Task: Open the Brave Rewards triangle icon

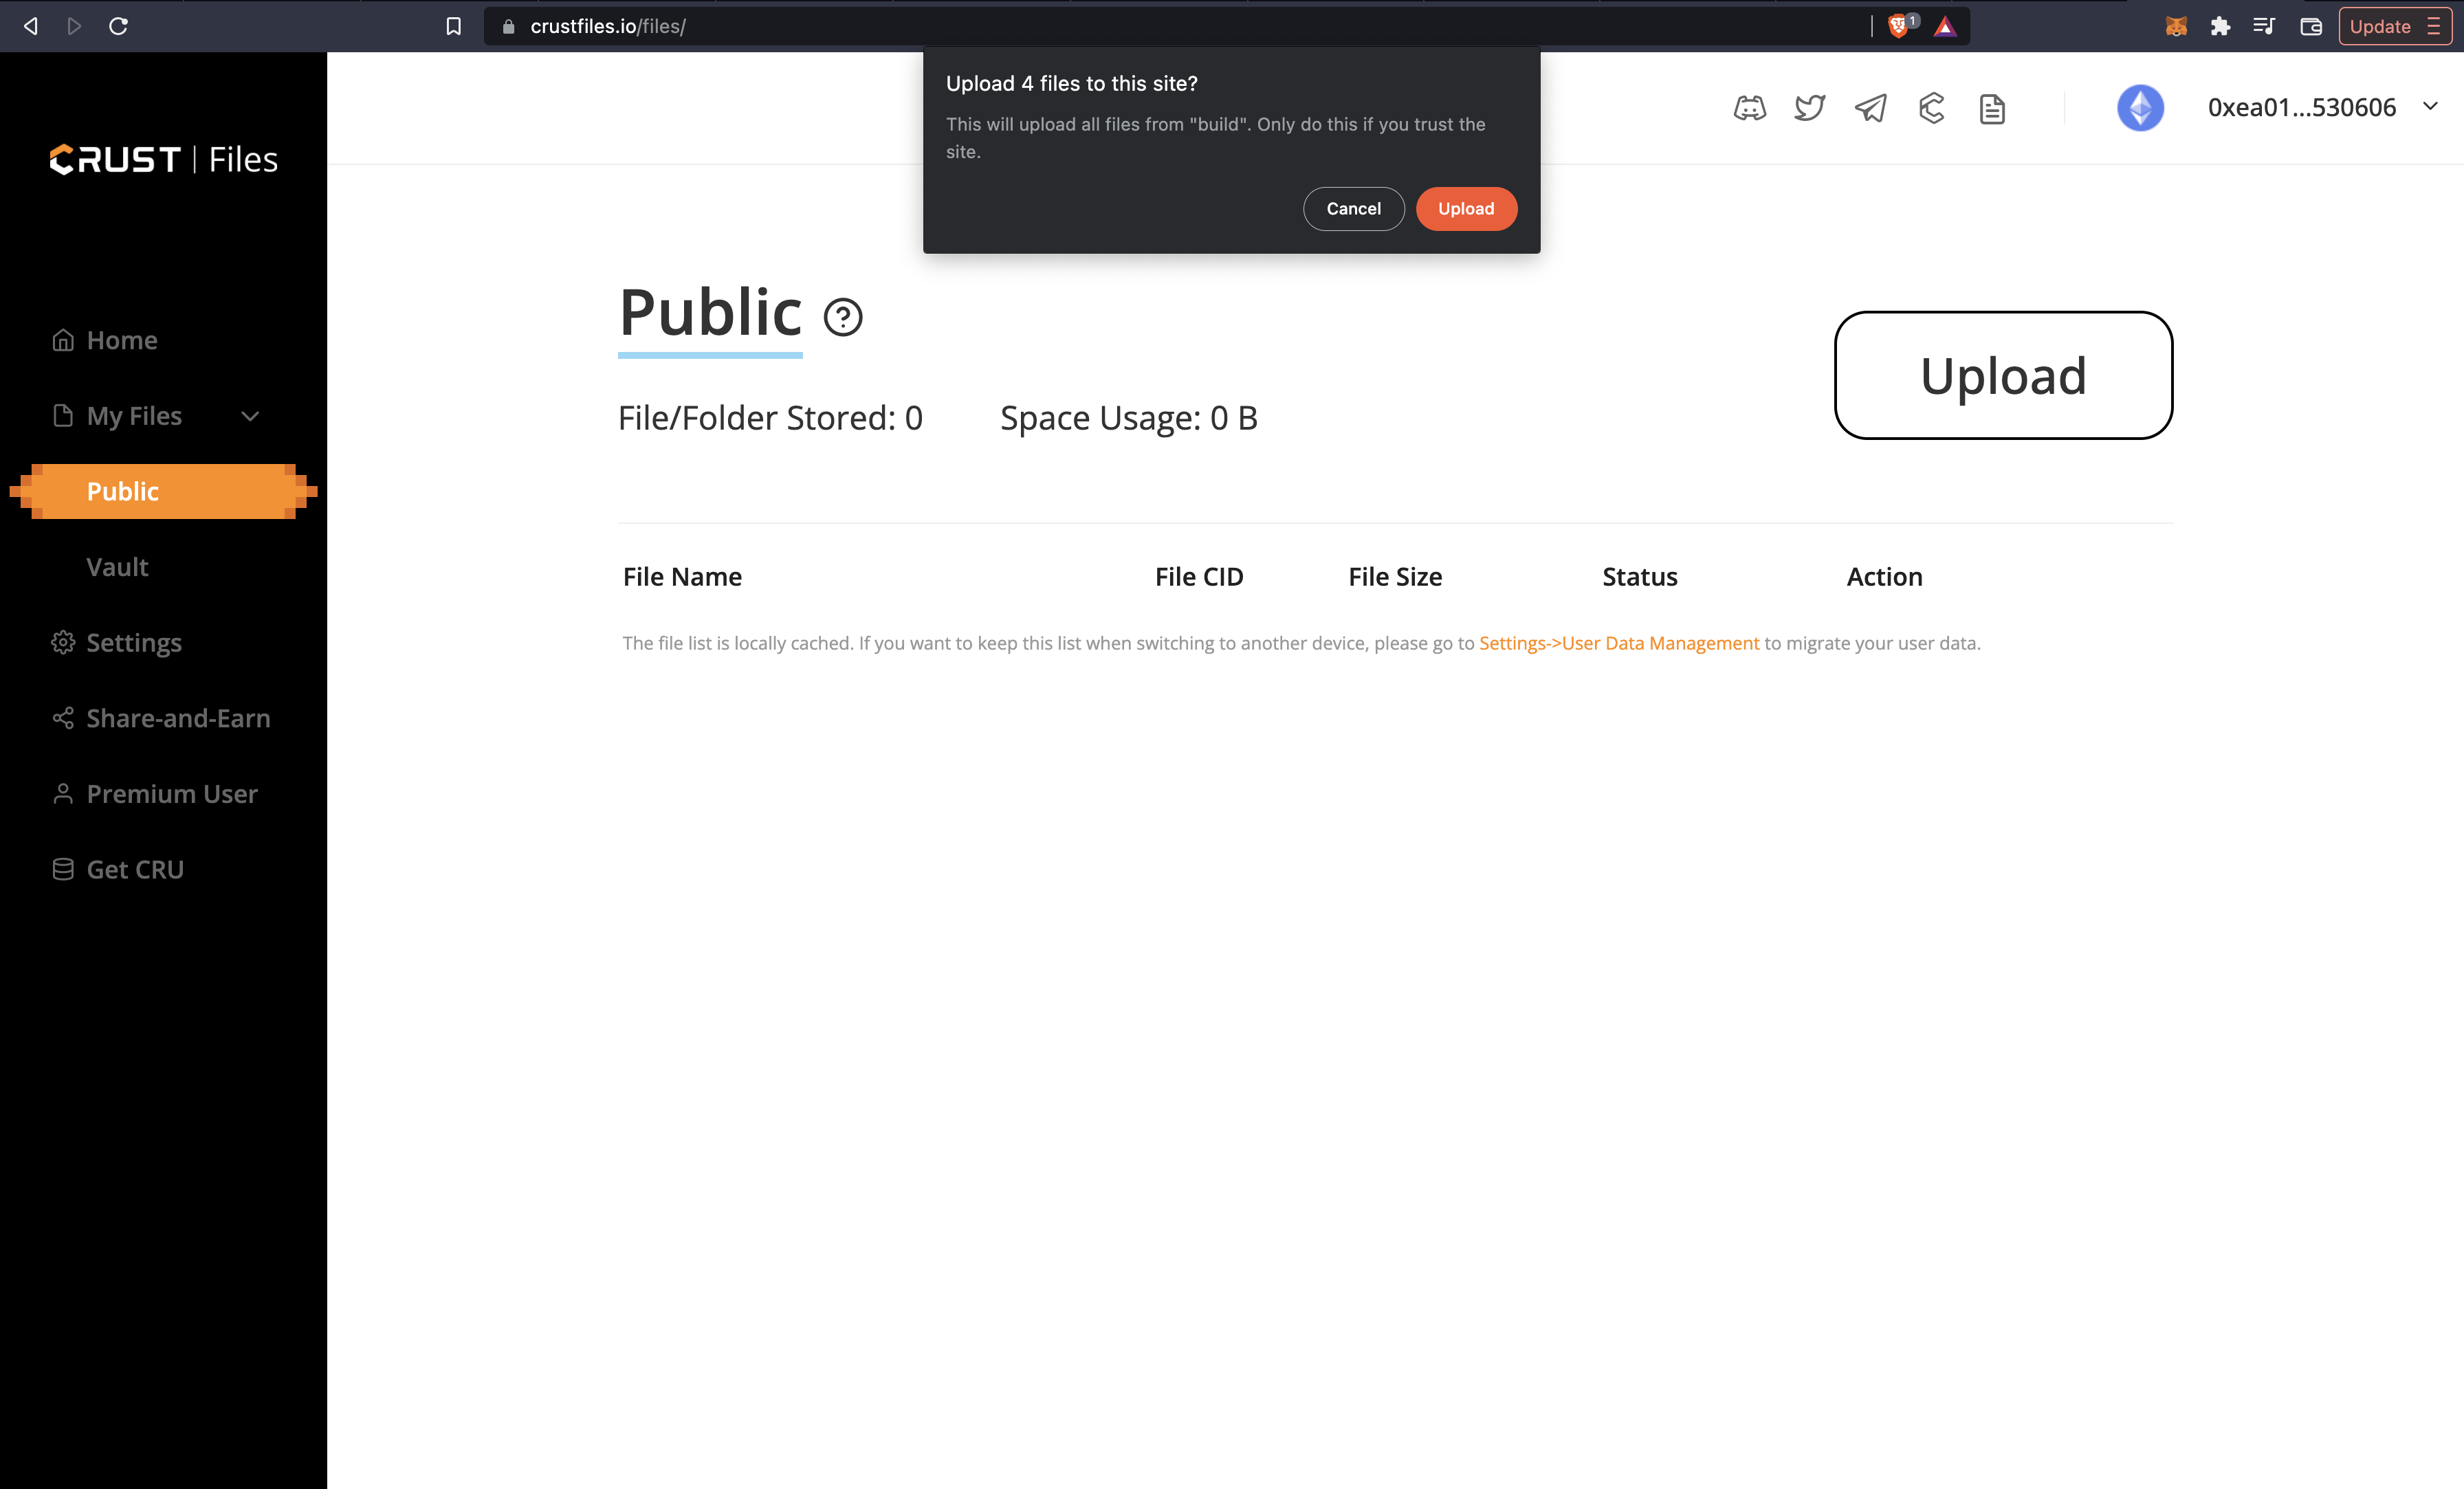Action: click(1945, 27)
